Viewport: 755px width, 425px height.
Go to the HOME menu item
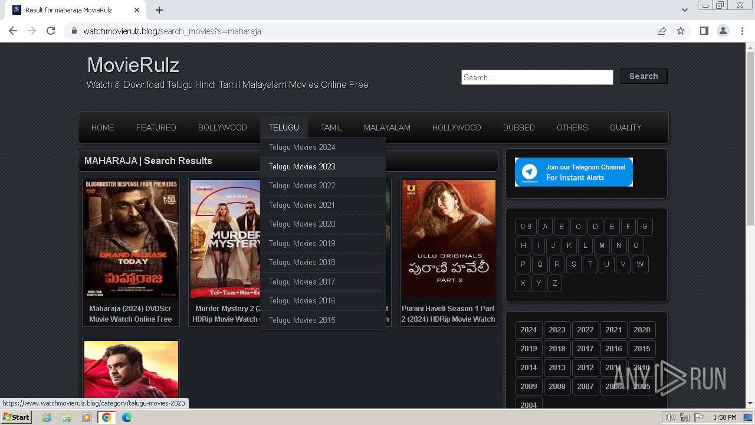tap(103, 127)
